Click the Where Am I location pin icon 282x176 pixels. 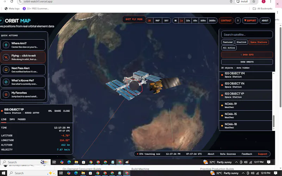pos(6,45)
